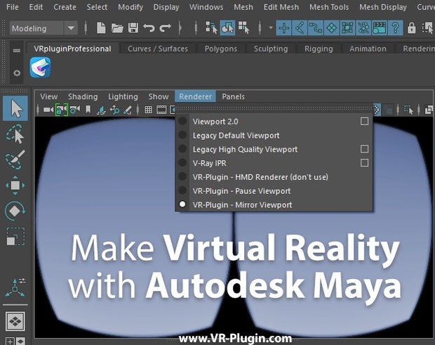The height and width of the screenshot is (345, 435).
Task: Launch the VR-Plugin shelf button
Action: click(40, 67)
